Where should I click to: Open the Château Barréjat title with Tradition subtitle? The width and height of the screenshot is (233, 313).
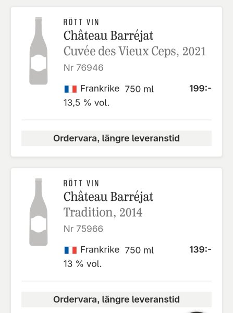point(108,197)
